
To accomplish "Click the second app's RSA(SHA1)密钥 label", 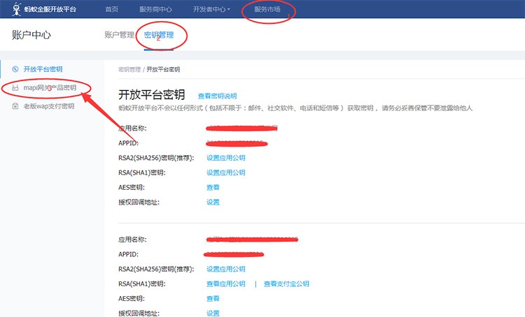I will (x=142, y=284).
